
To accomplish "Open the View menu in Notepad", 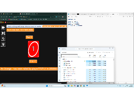I will pos(76,17).
